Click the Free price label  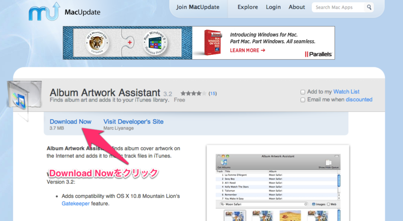tap(179, 100)
